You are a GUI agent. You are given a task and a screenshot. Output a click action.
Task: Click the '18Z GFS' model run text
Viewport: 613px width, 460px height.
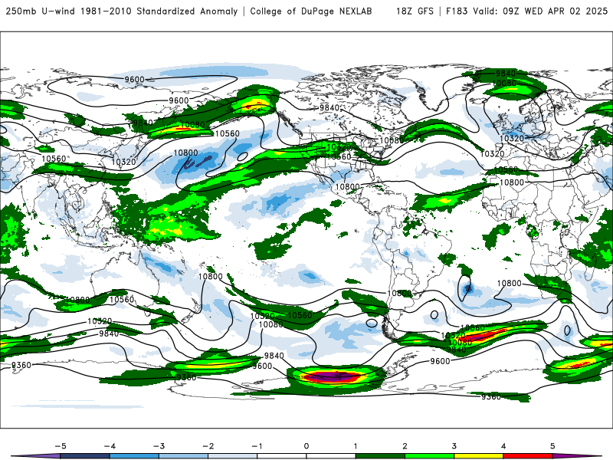click(415, 11)
